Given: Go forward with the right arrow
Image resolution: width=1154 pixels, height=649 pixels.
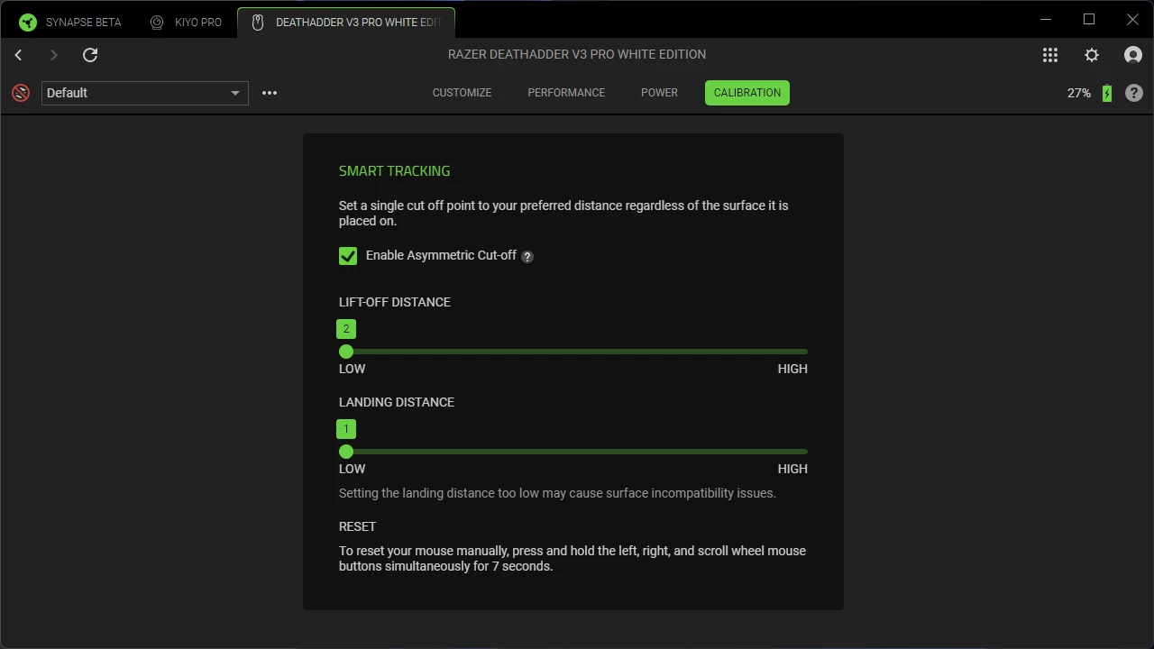Looking at the screenshot, I should (54, 55).
